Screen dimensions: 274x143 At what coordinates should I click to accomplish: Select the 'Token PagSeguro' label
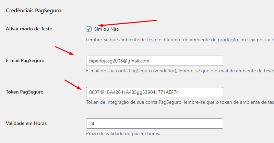point(25,92)
